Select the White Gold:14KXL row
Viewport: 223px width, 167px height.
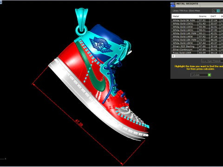(197, 30)
